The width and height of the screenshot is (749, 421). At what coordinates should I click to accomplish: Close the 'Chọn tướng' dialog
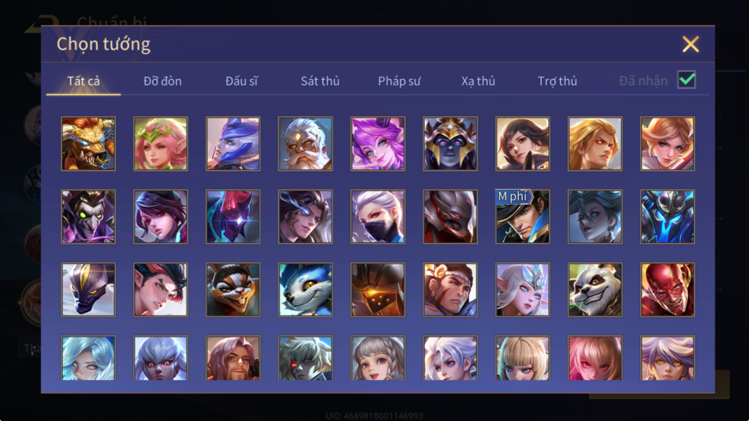point(691,44)
